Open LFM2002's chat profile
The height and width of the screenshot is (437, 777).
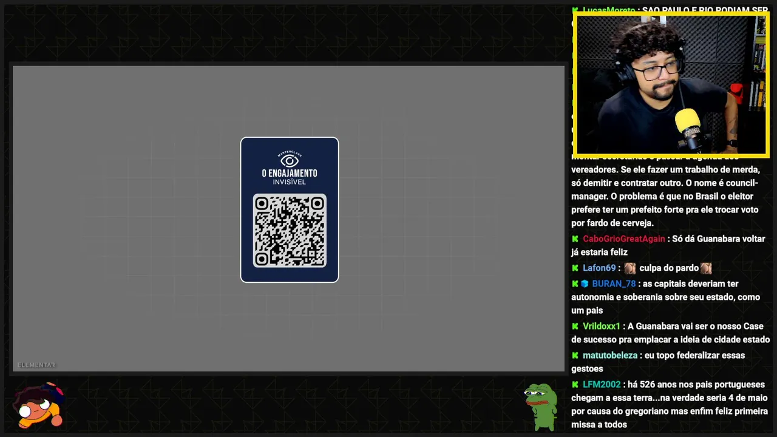click(x=602, y=385)
